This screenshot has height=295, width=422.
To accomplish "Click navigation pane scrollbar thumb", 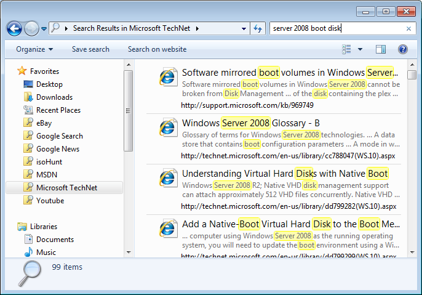I will (129, 111).
